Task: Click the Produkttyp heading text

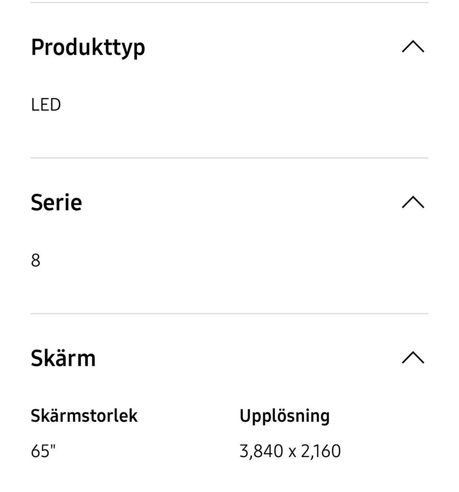Action: [x=88, y=47]
